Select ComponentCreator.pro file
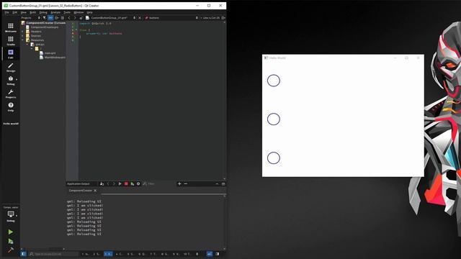This screenshot has width=461, height=259. click(45, 27)
